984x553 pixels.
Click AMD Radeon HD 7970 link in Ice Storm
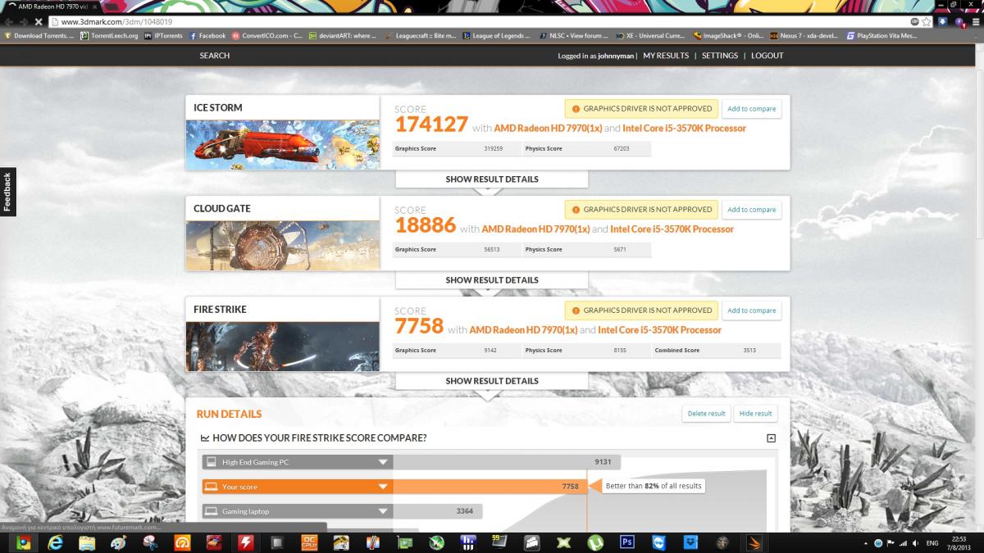(x=548, y=129)
